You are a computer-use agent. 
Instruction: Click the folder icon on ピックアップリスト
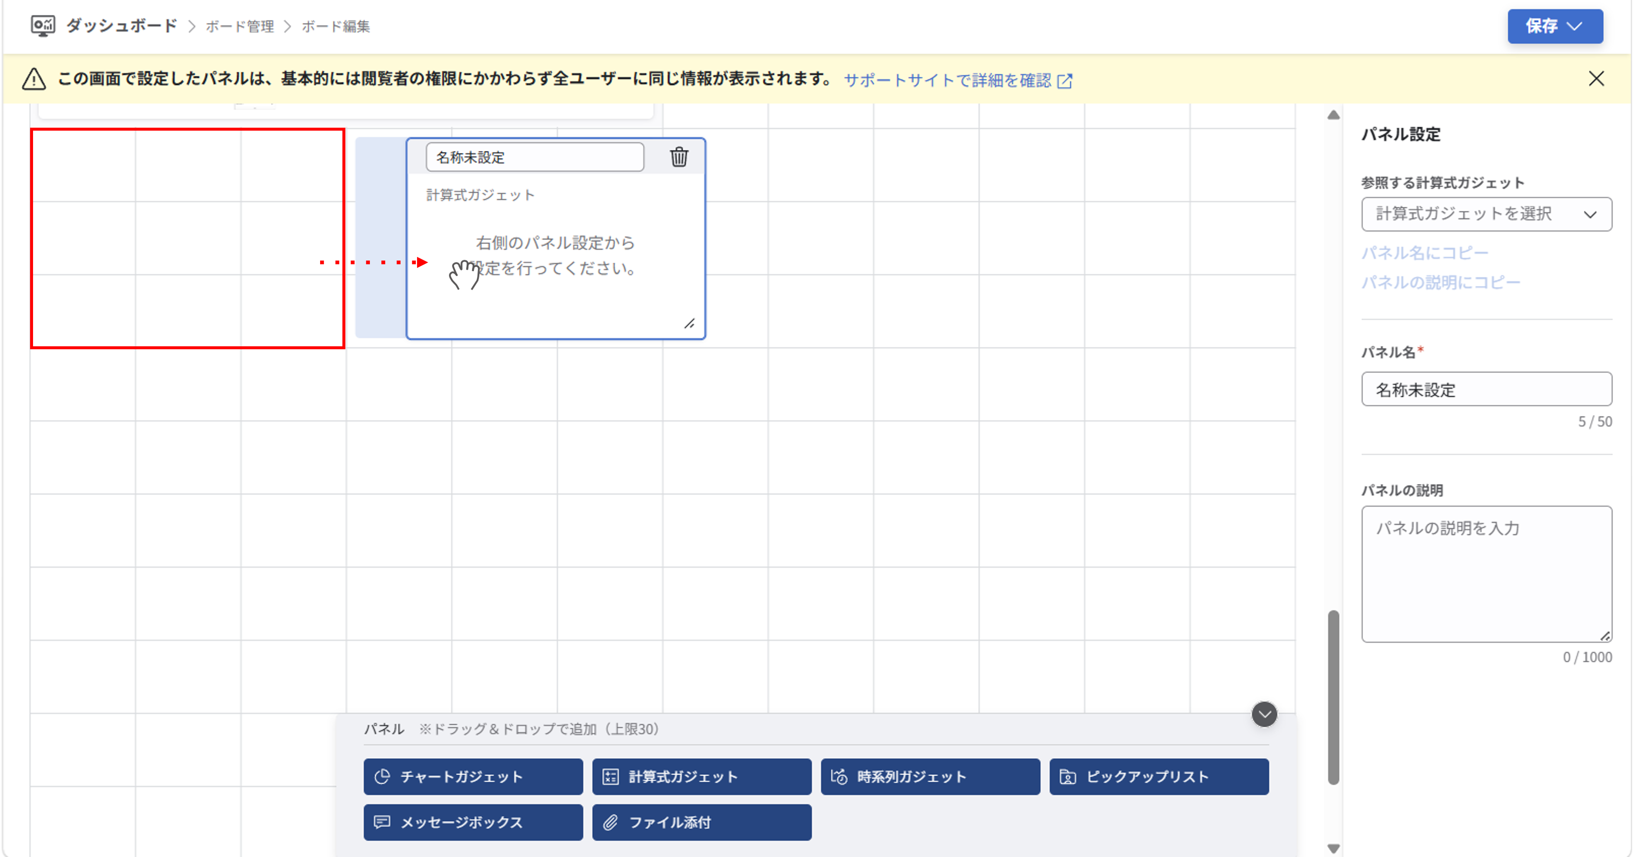(x=1068, y=776)
